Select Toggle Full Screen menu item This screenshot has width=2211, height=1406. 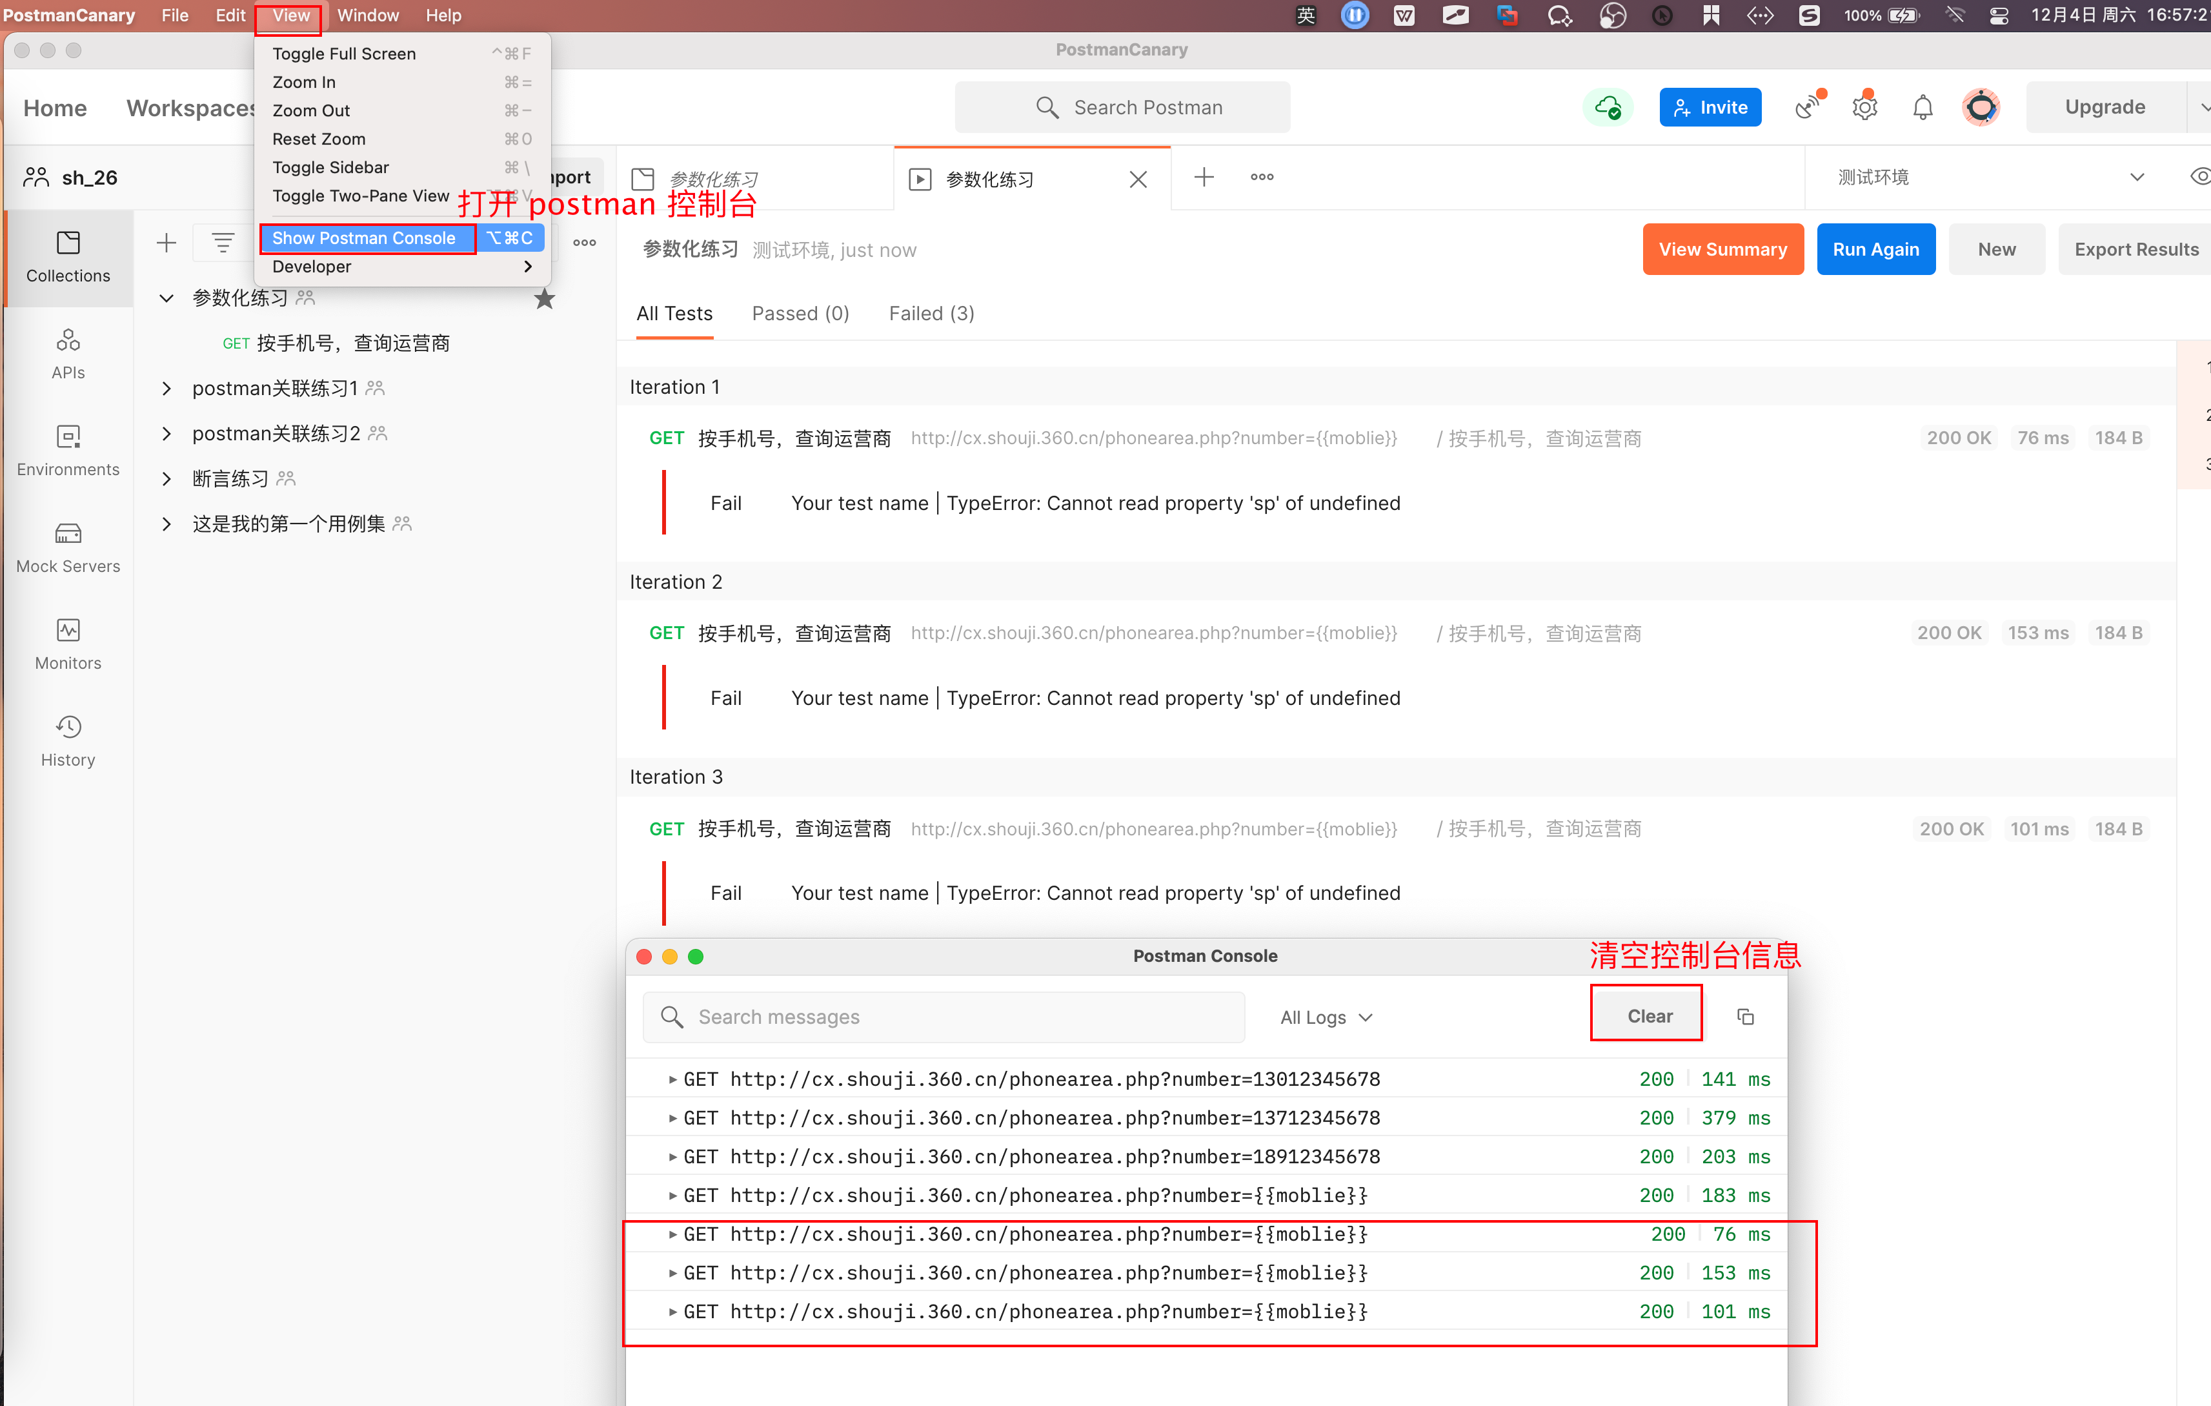pyautogui.click(x=402, y=54)
